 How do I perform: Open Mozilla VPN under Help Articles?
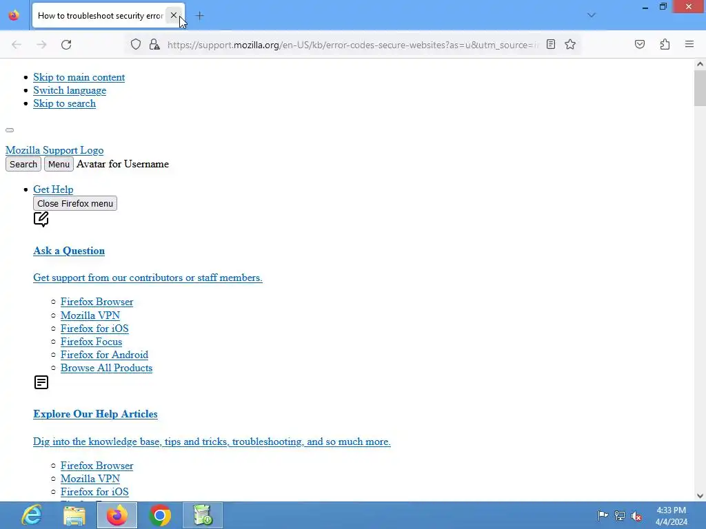[90, 479]
